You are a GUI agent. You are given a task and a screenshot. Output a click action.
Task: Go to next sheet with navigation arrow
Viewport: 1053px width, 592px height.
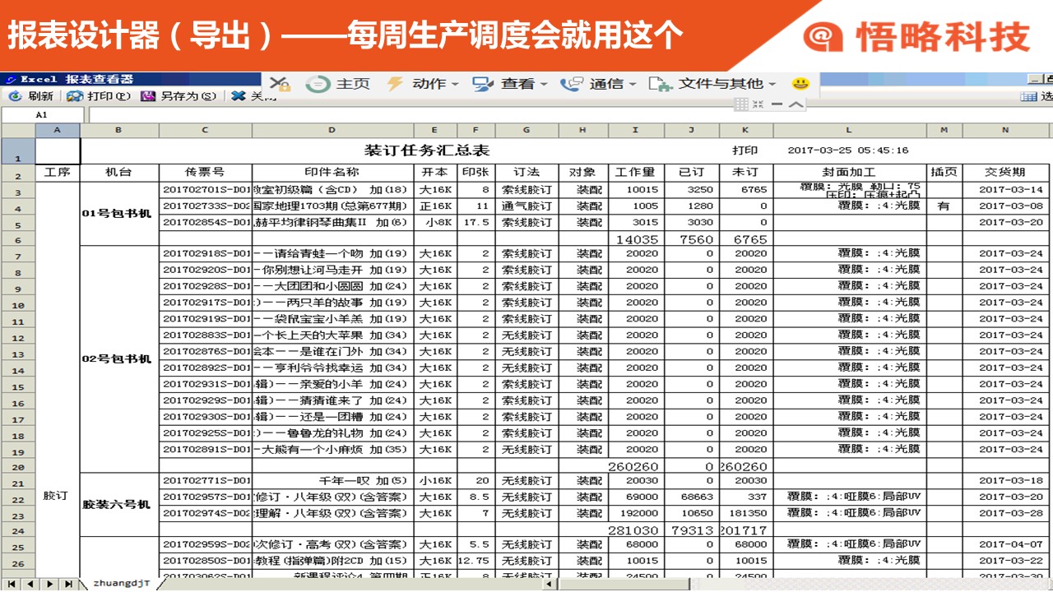[49, 584]
